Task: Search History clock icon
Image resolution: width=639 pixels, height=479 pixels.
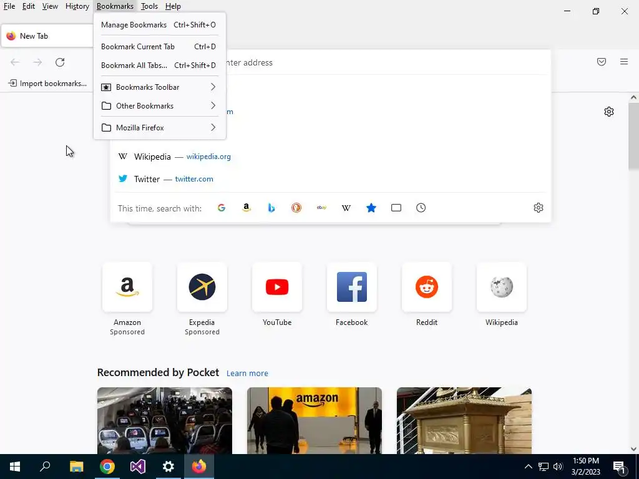Action: click(421, 208)
